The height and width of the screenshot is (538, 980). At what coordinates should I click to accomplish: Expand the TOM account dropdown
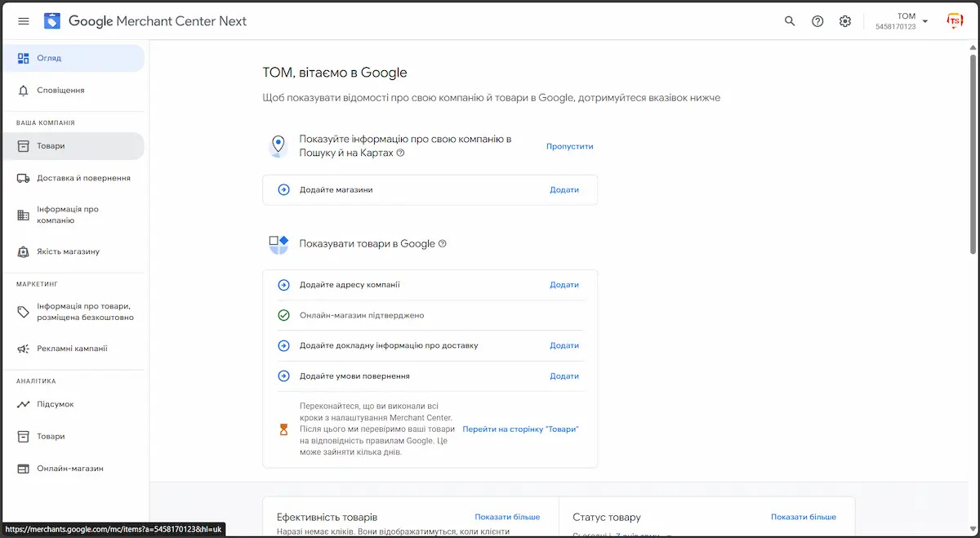tap(924, 21)
